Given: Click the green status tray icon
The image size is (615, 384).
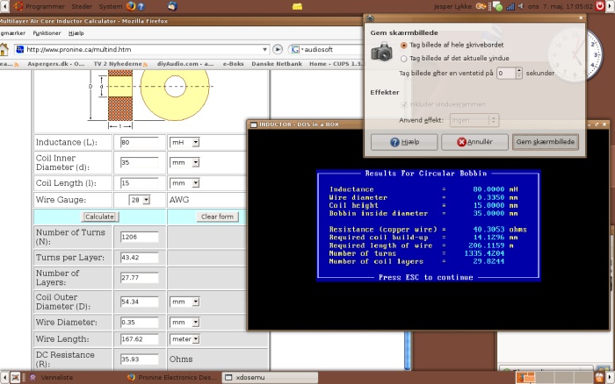Looking at the screenshot, I should pyautogui.click(x=497, y=6).
